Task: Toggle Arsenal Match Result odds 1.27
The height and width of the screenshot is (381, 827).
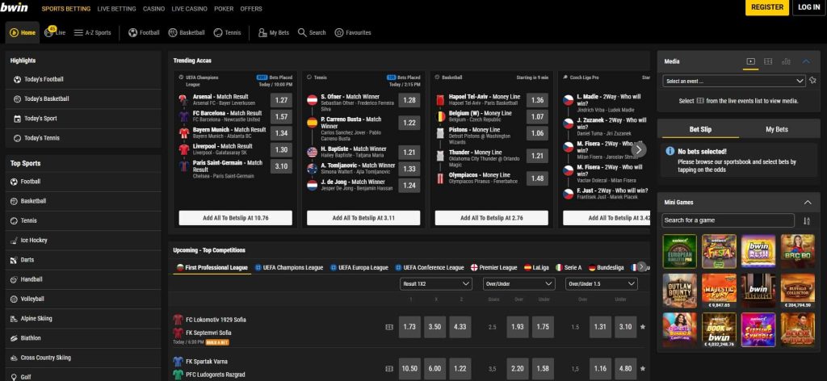Action: point(281,100)
